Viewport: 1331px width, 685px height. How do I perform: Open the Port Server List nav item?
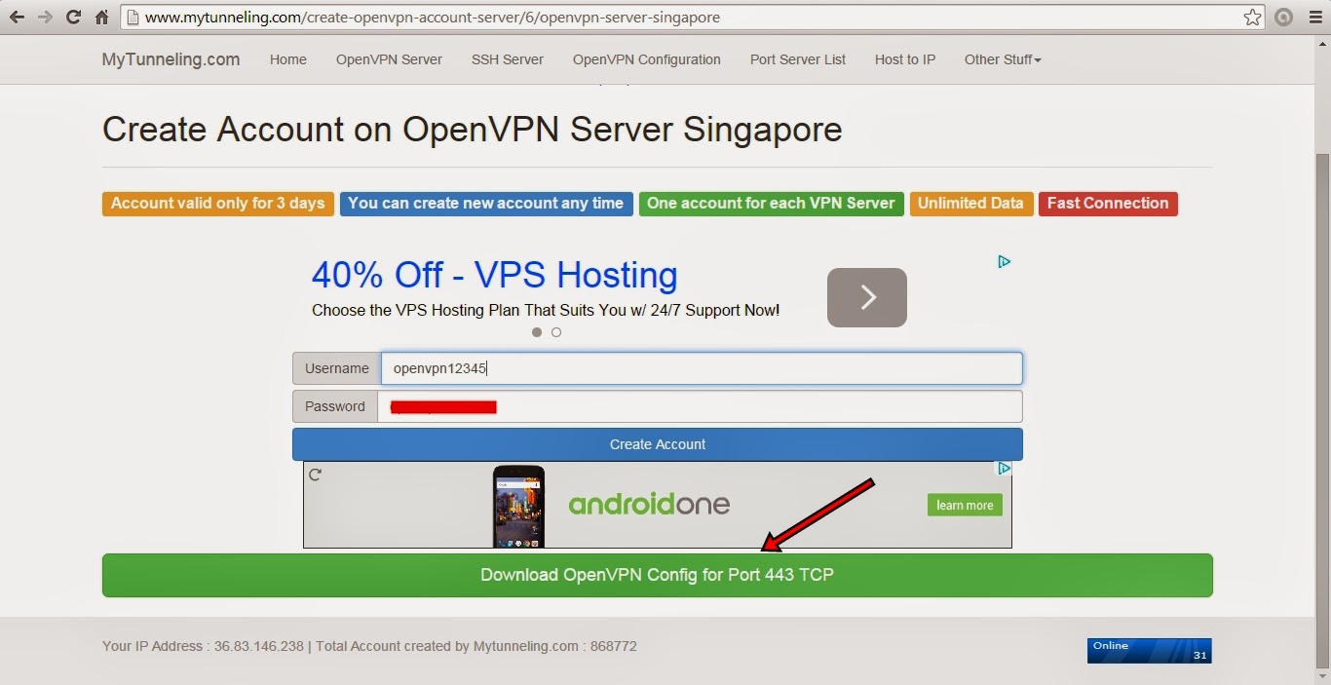pyautogui.click(x=798, y=59)
